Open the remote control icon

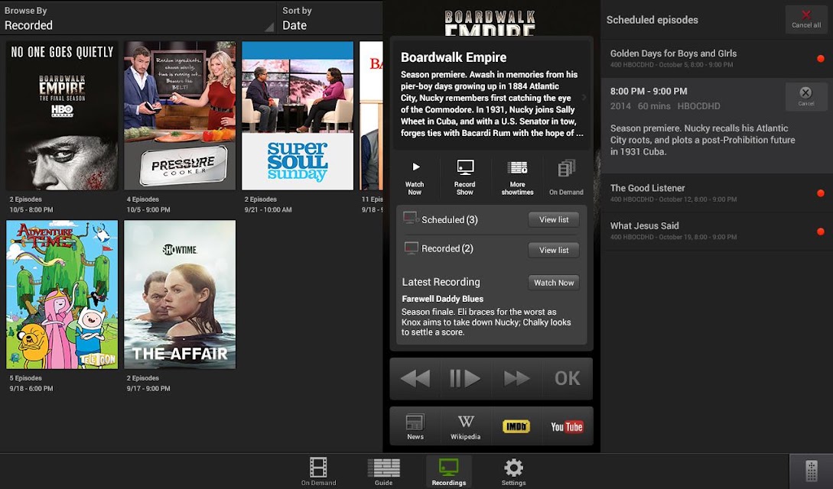click(x=811, y=471)
